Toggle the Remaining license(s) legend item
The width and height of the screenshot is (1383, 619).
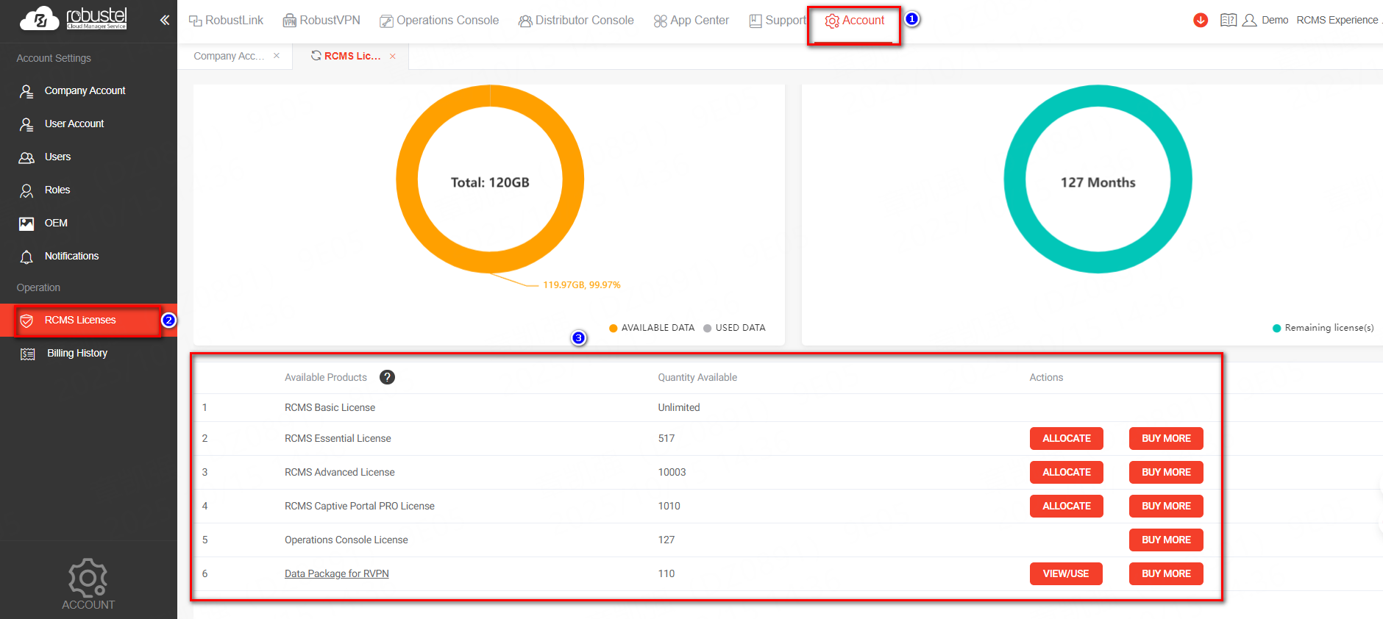[x=1323, y=328]
